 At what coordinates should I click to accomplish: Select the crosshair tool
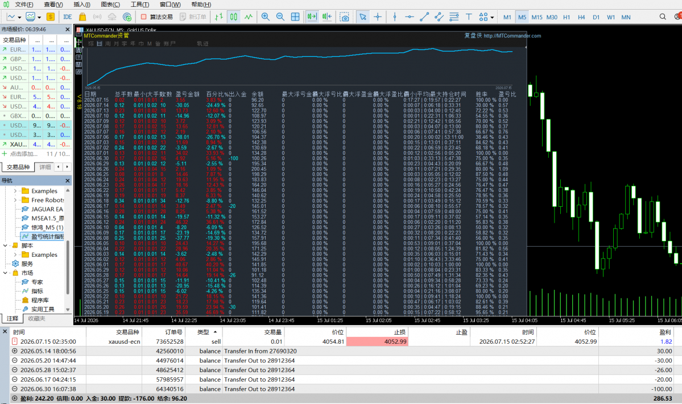[378, 17]
